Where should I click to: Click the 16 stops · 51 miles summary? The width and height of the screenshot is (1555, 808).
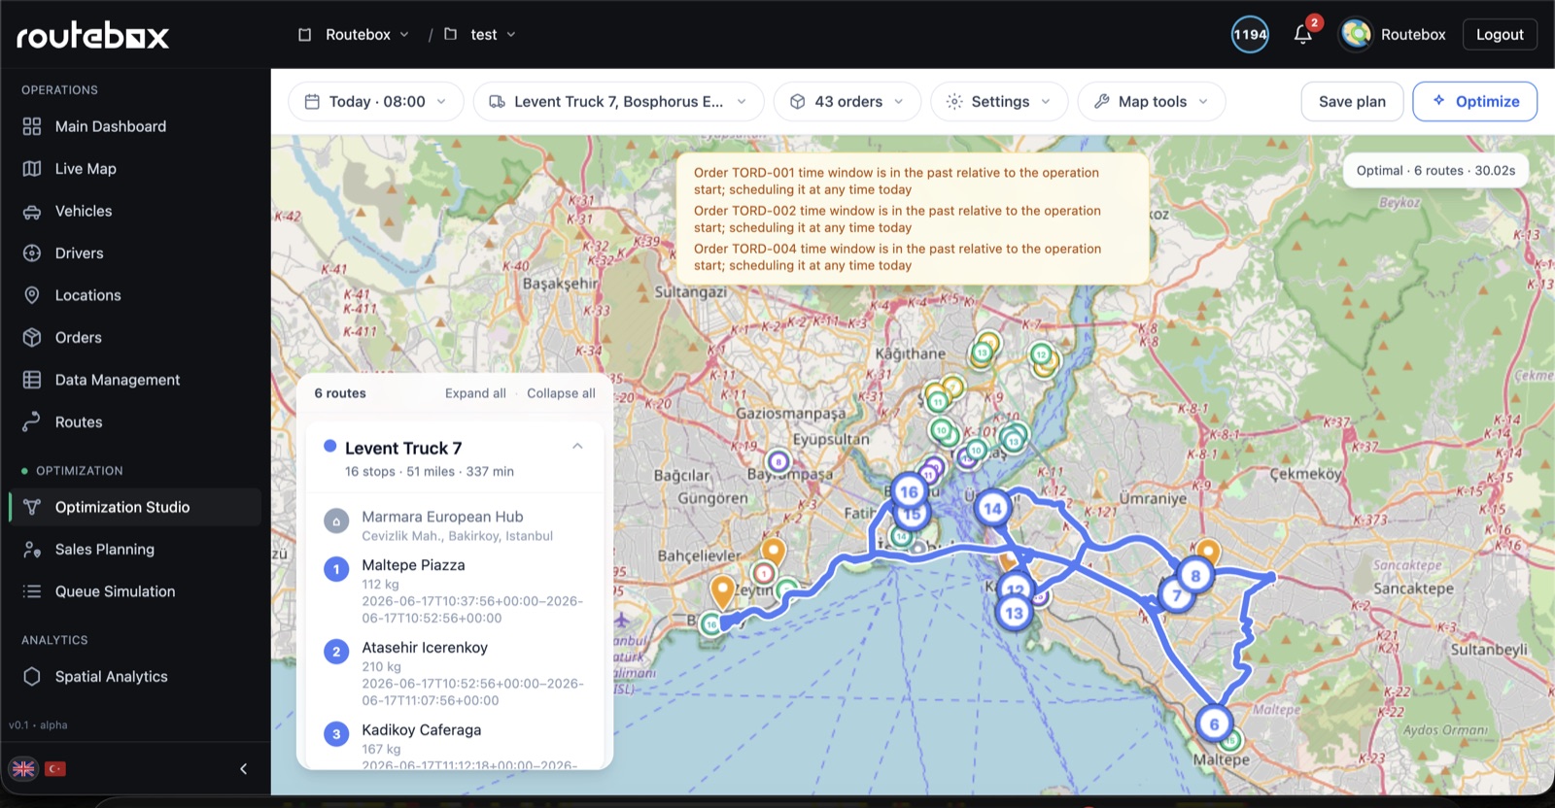pos(430,472)
